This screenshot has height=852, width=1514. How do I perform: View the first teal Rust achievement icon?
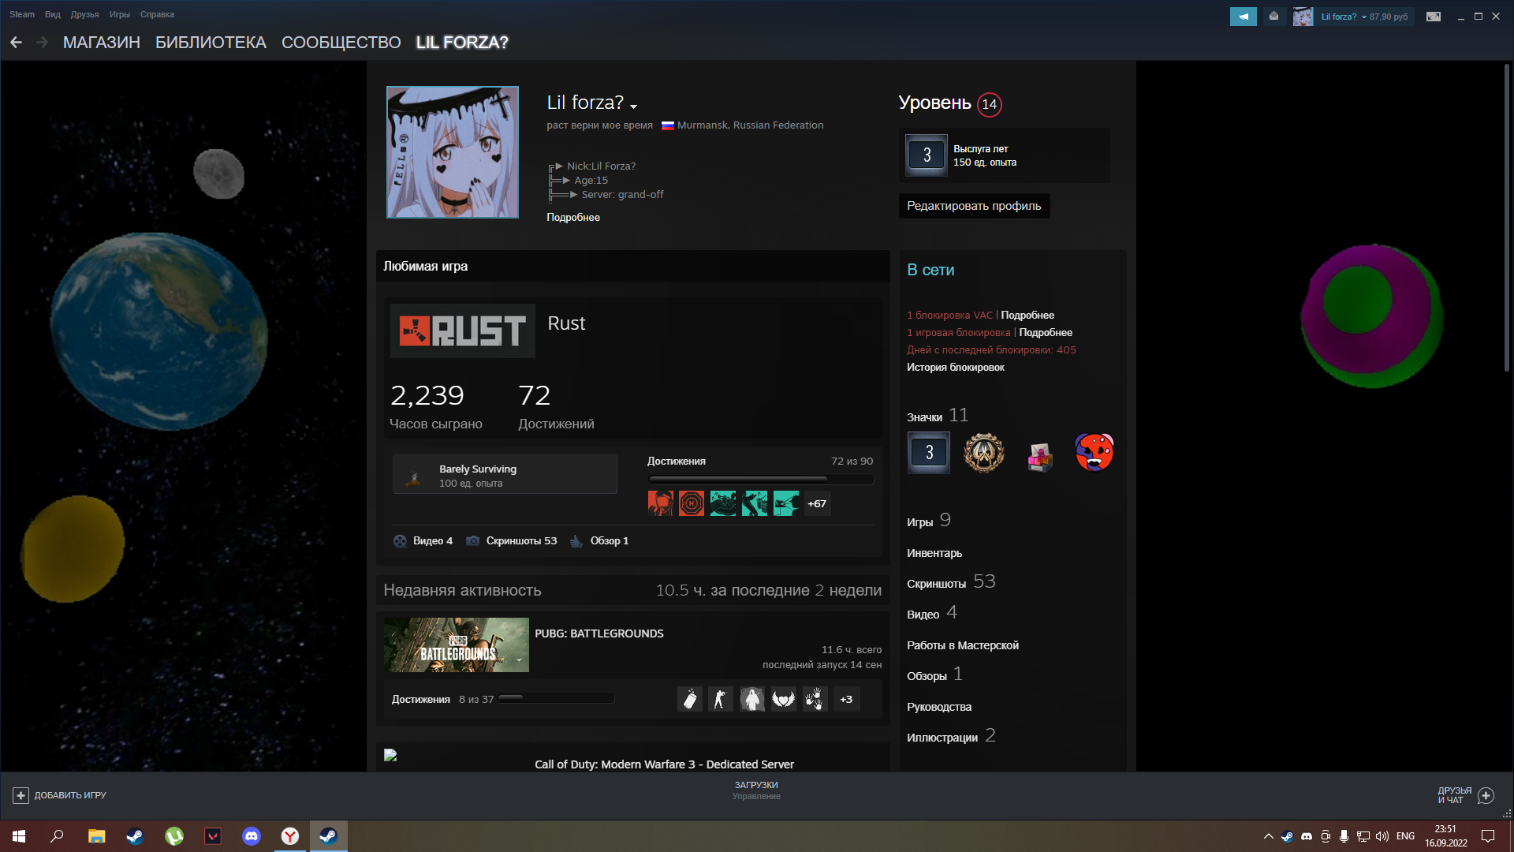point(723,503)
